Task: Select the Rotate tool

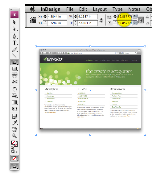Action: 14,89
